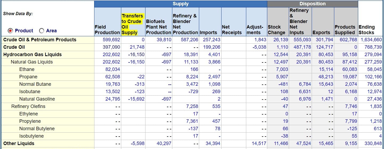
Task: Click the Transfers to Crude Oil Supply header
Action: pos(132,24)
